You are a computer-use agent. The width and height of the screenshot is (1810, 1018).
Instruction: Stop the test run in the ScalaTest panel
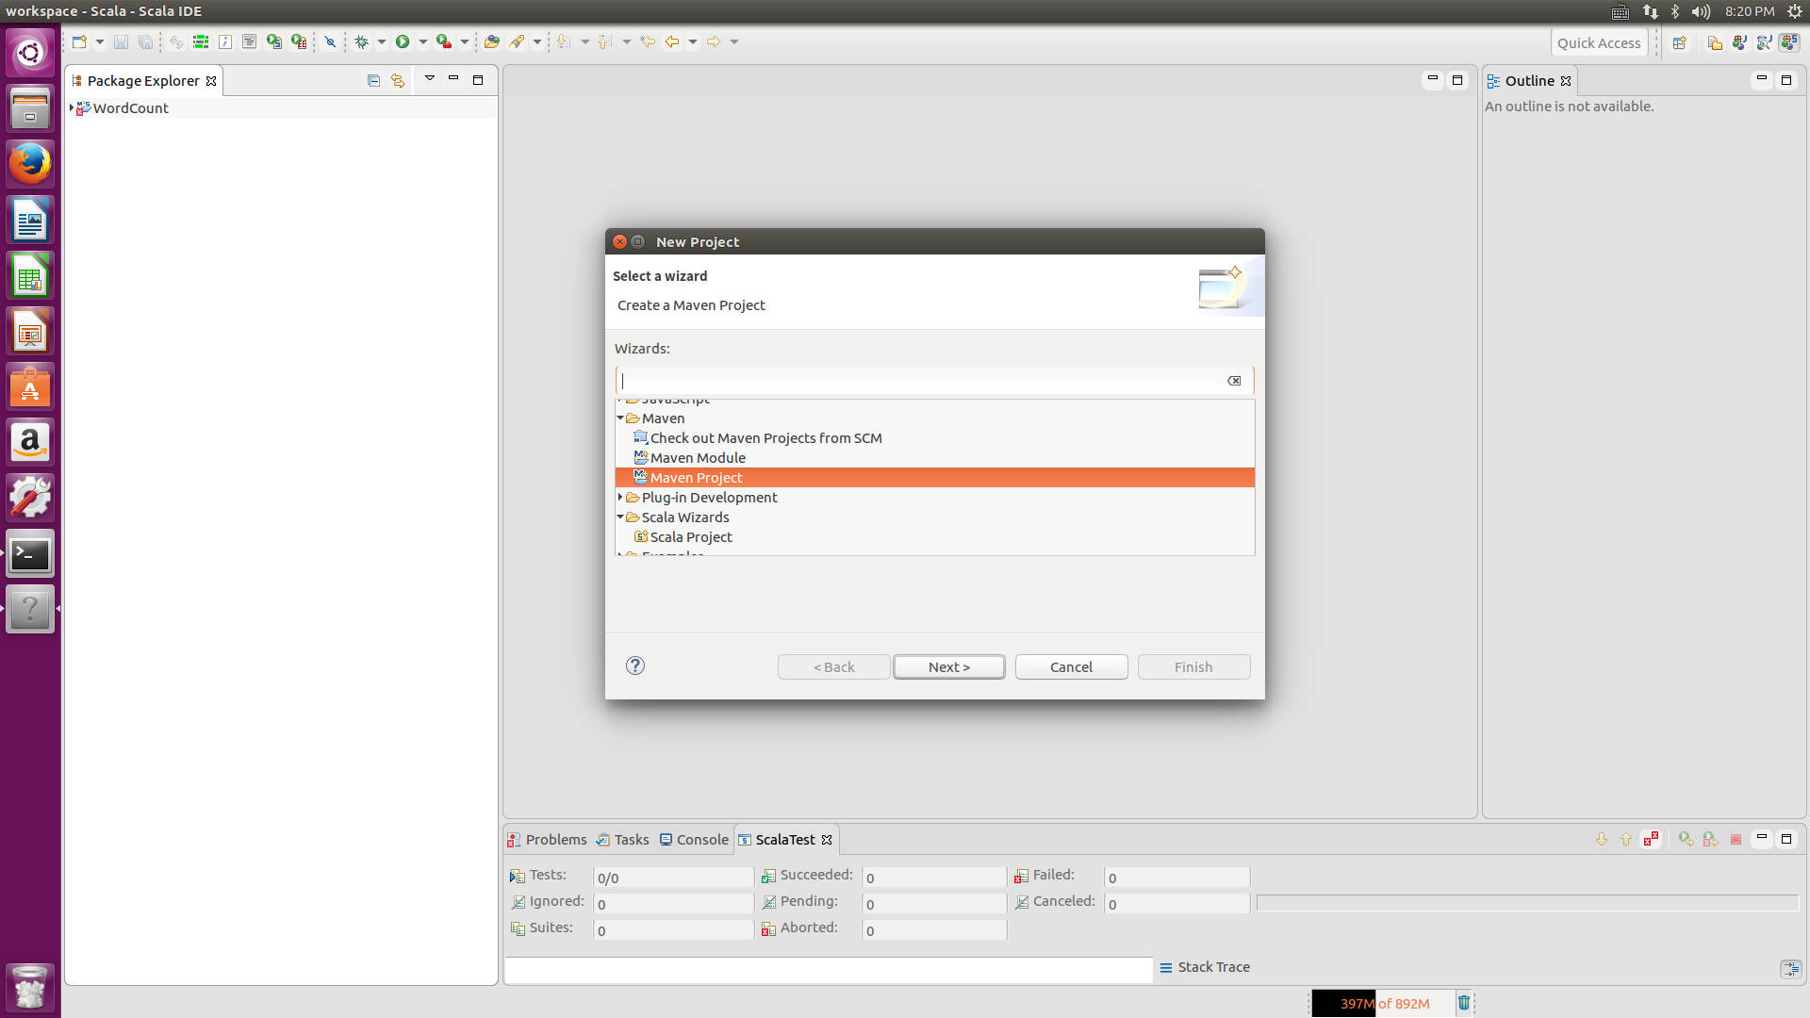pos(1736,838)
